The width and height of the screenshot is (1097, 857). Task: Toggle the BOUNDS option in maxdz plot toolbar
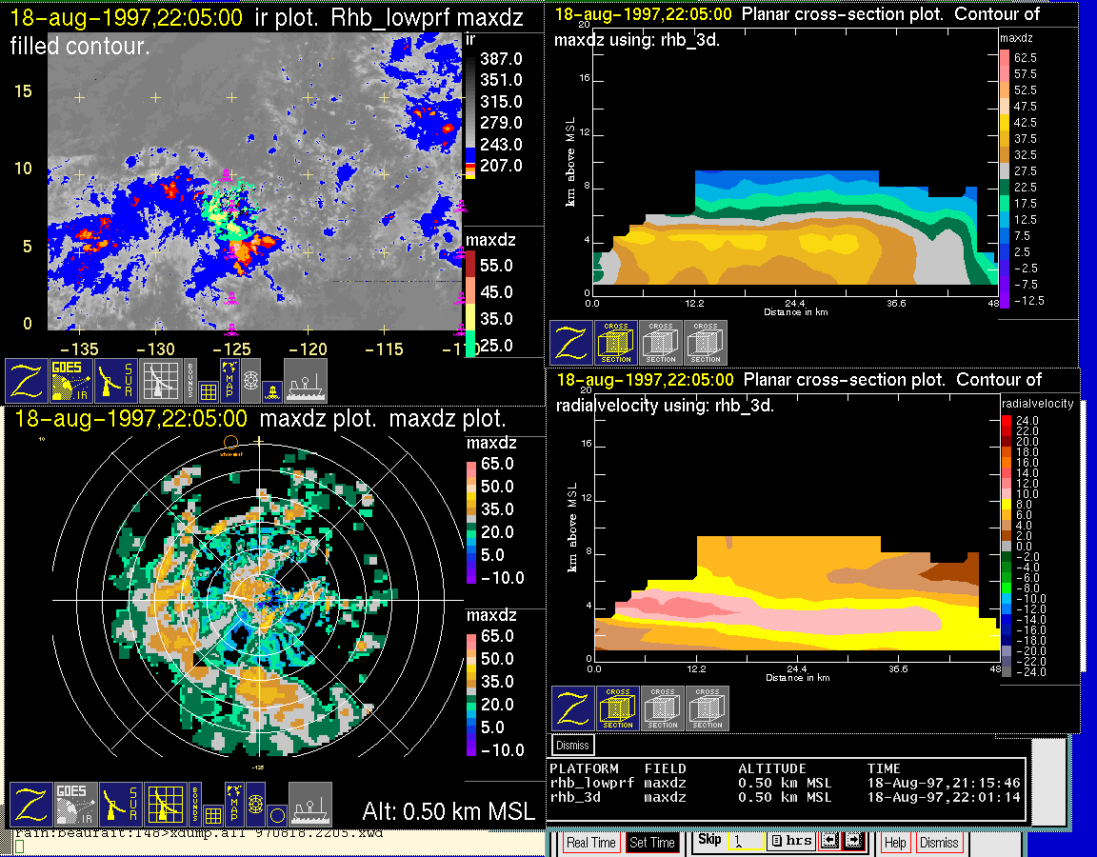click(194, 805)
